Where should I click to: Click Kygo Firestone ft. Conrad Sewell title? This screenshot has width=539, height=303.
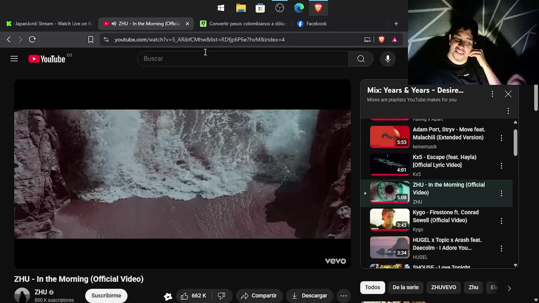coord(446,216)
